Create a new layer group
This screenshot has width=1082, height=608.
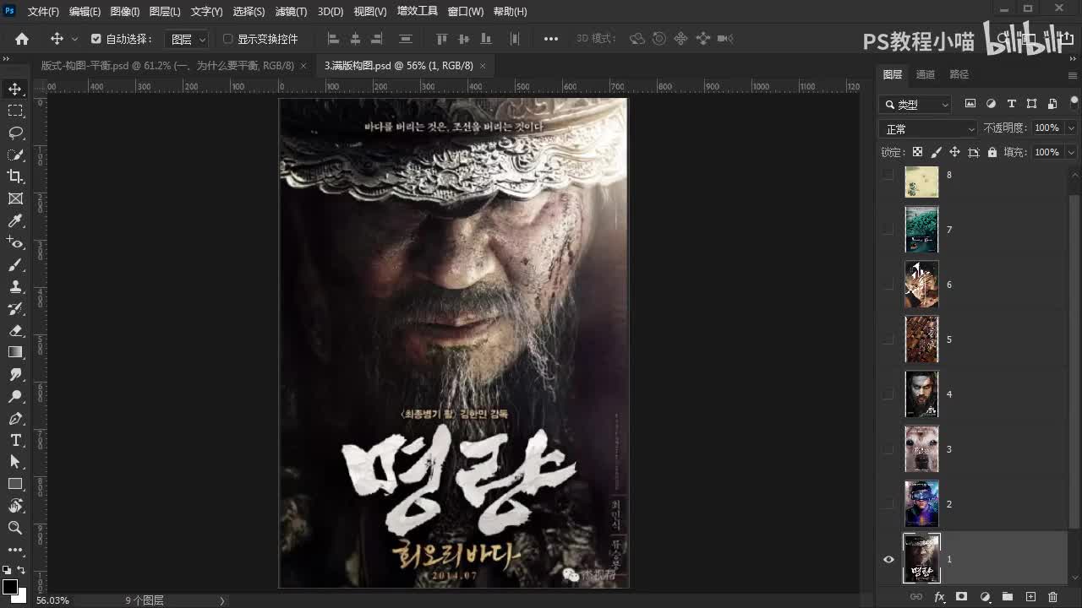point(1008,597)
